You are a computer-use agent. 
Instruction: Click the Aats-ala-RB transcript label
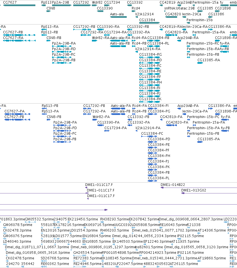[120, 43]
